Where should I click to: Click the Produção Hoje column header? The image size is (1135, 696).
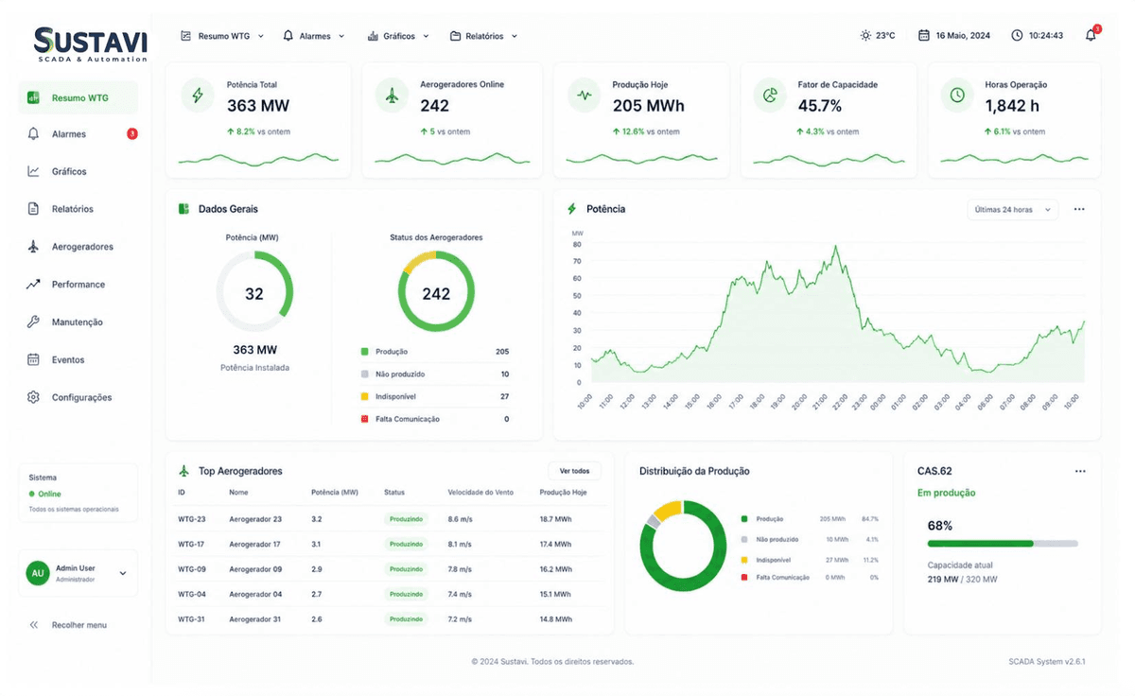(563, 493)
